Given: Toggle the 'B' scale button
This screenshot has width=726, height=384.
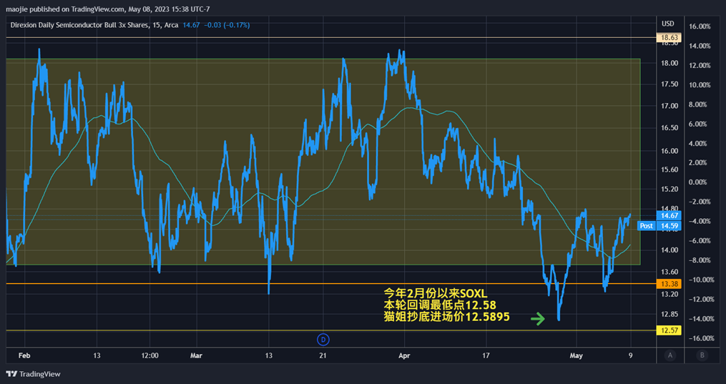Looking at the screenshot, I should tap(702, 355).
